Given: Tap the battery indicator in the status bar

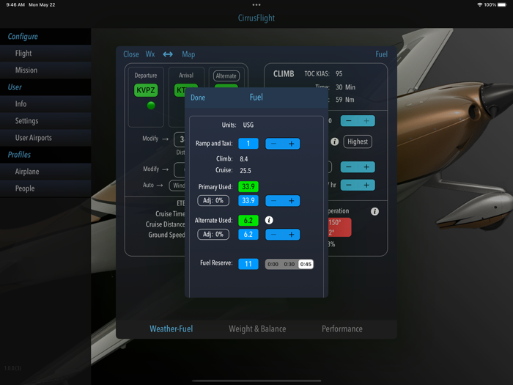Looking at the screenshot, I should [x=502, y=5].
